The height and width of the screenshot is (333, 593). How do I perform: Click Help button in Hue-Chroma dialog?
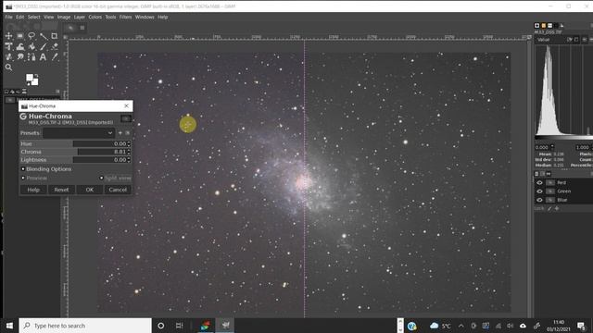click(33, 190)
